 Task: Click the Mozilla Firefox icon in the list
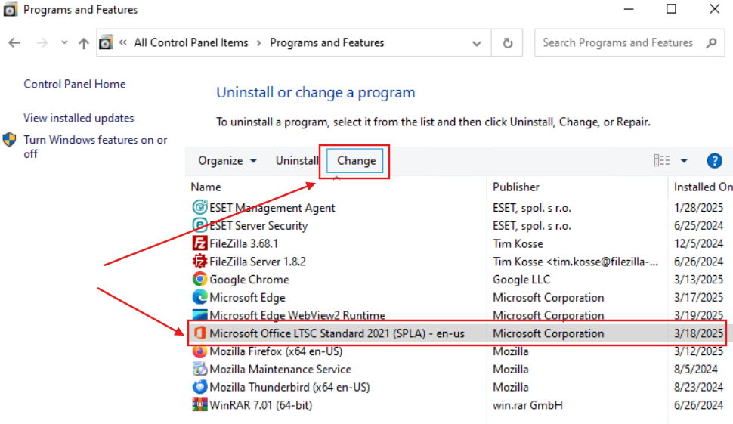[199, 351]
